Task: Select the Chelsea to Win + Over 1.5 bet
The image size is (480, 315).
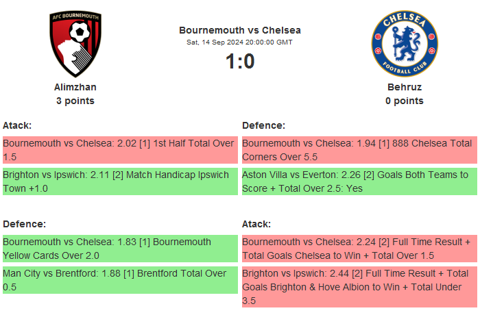Action: [359, 249]
